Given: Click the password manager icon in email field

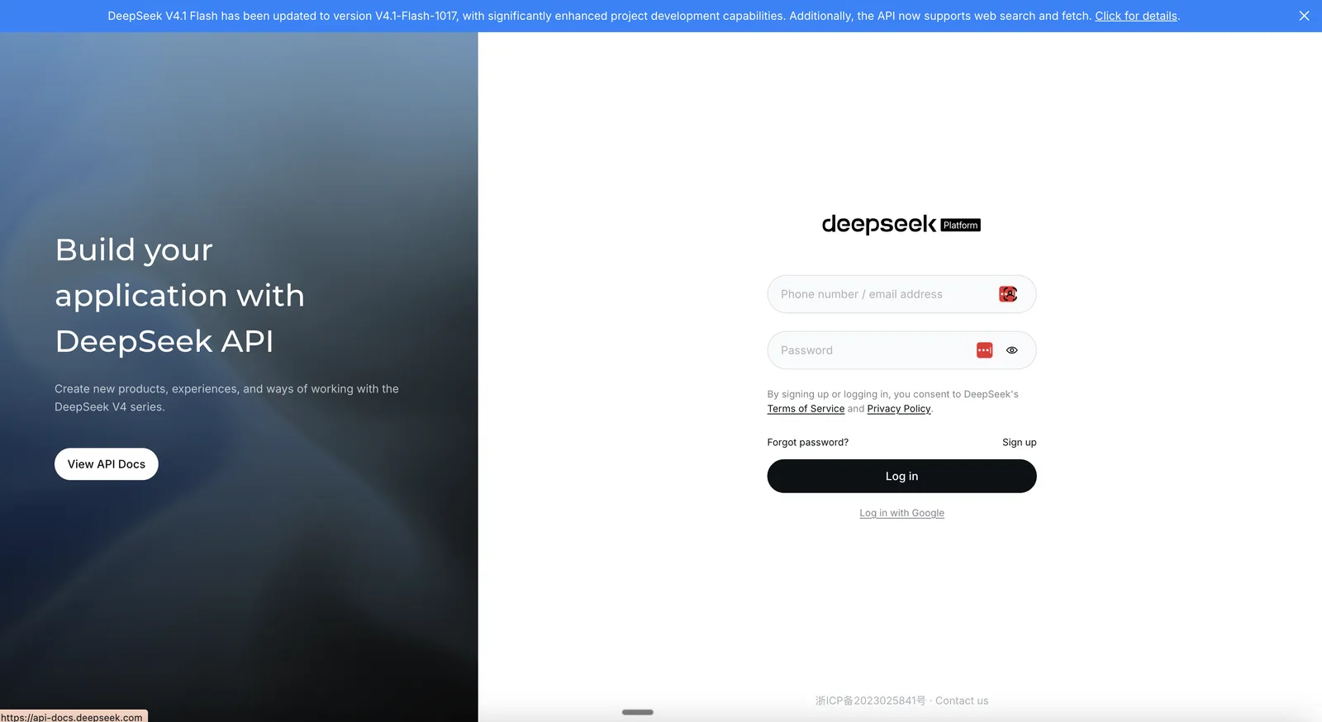Looking at the screenshot, I should (x=1008, y=294).
